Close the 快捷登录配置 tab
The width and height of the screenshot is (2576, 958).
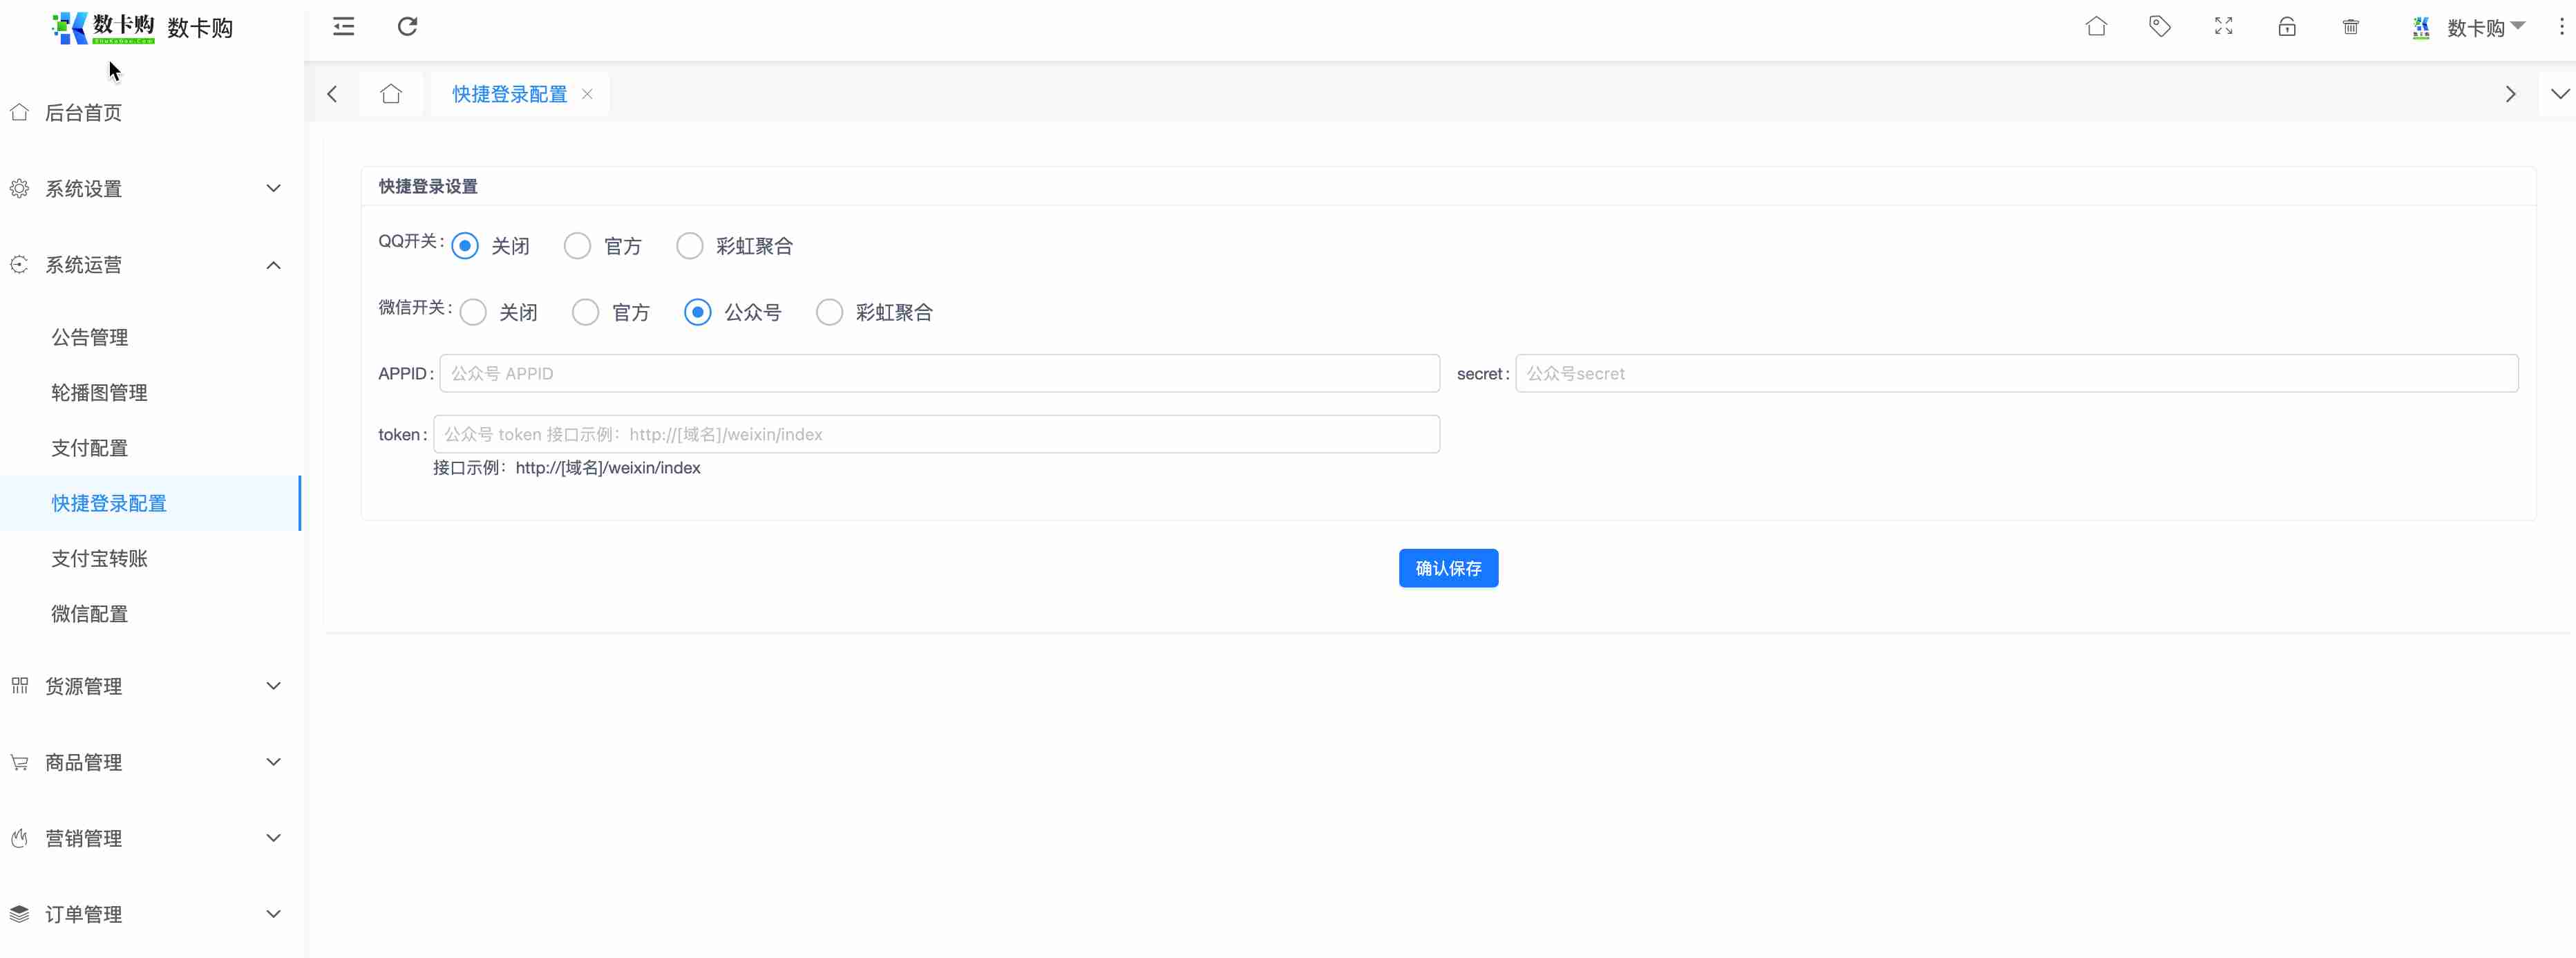click(587, 94)
